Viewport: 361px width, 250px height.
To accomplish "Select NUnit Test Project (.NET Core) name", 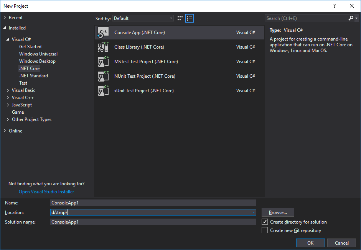I will click(145, 76).
